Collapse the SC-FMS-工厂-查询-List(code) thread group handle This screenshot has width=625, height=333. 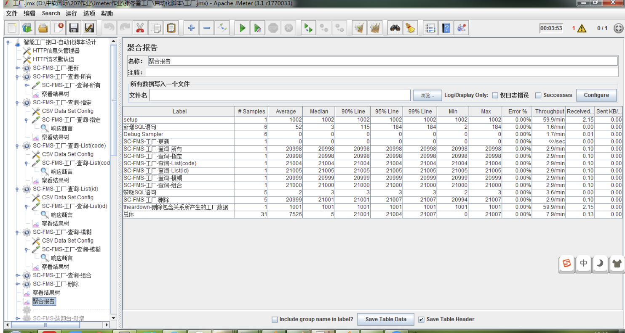click(17, 145)
